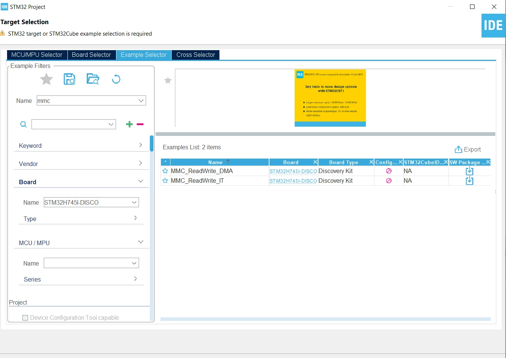Switch to the Board Selector tab
The width and height of the screenshot is (506, 358).
pyautogui.click(x=91, y=55)
